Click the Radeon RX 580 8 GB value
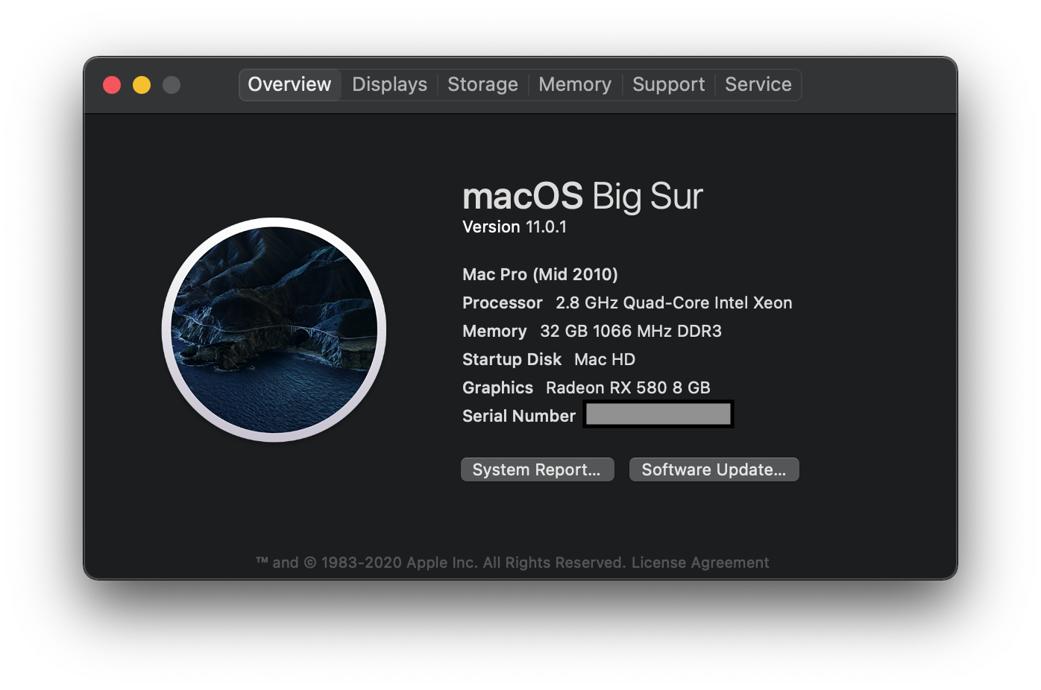1041x690 pixels. (x=628, y=387)
